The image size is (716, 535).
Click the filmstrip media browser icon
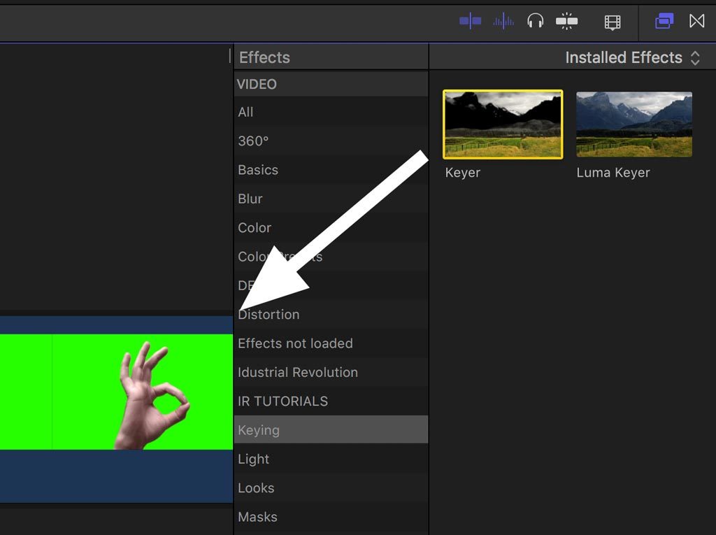[x=612, y=22]
